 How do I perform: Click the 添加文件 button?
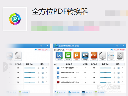[60, 92]
